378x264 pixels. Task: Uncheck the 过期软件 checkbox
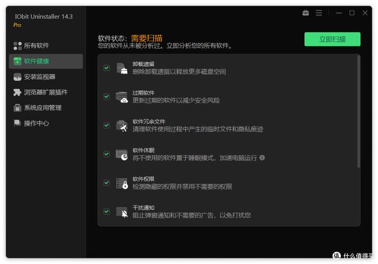(106, 97)
